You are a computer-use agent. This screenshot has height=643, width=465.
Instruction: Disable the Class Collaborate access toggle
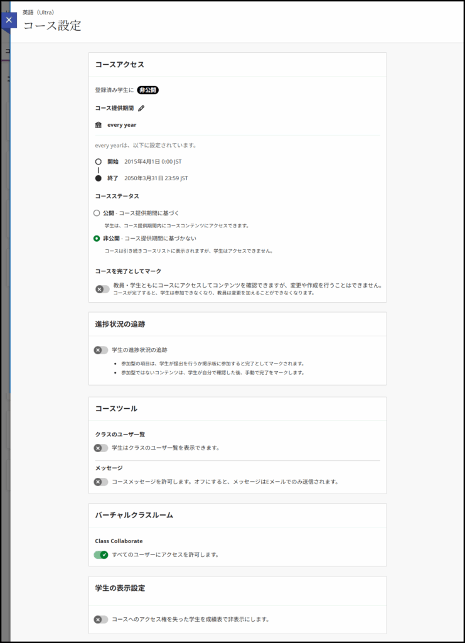[101, 554]
